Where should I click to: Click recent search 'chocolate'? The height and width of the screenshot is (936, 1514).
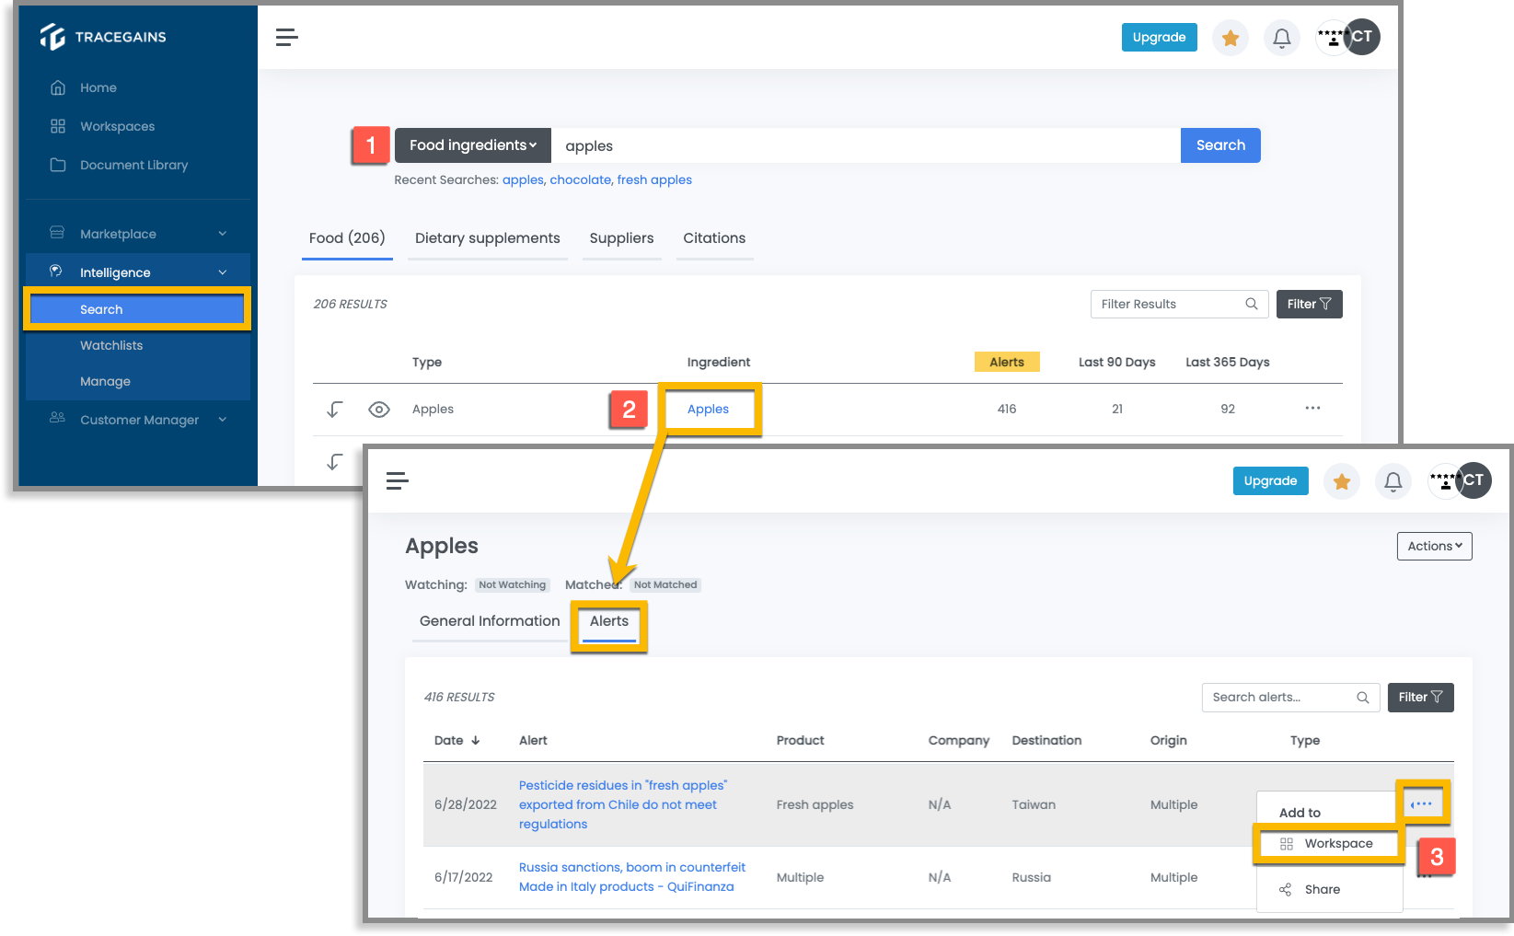[580, 179]
